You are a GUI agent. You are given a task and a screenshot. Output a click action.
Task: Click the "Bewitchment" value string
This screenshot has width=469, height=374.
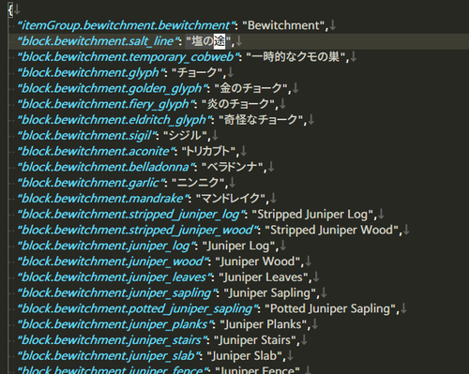pos(283,25)
